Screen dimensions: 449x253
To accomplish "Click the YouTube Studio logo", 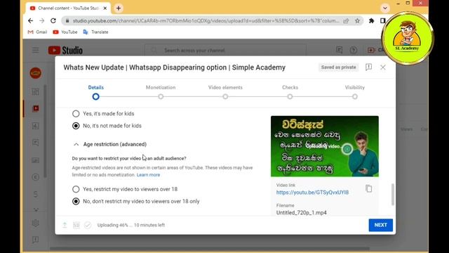I will (x=65, y=50).
